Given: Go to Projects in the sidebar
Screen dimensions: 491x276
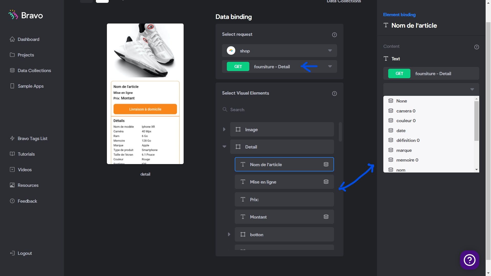Looking at the screenshot, I should 26,55.
